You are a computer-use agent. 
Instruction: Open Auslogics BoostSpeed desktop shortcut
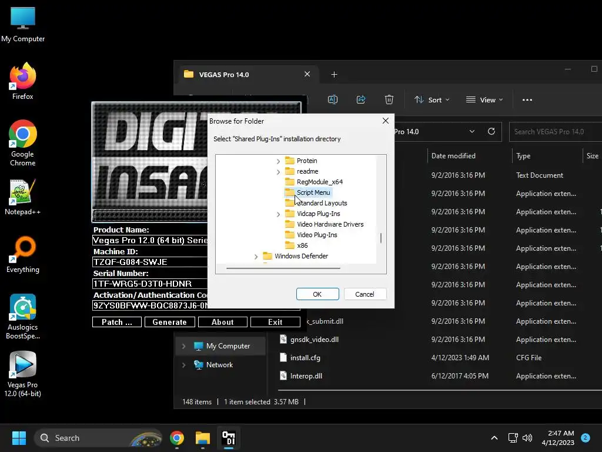coord(23,317)
